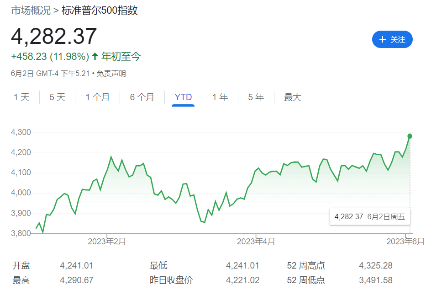
Task: Click the 4,300 y-axis label
Action: coord(21,132)
